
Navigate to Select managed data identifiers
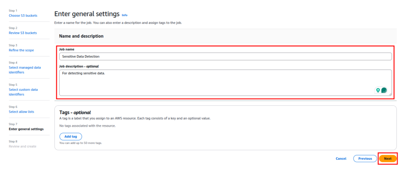[25, 70]
